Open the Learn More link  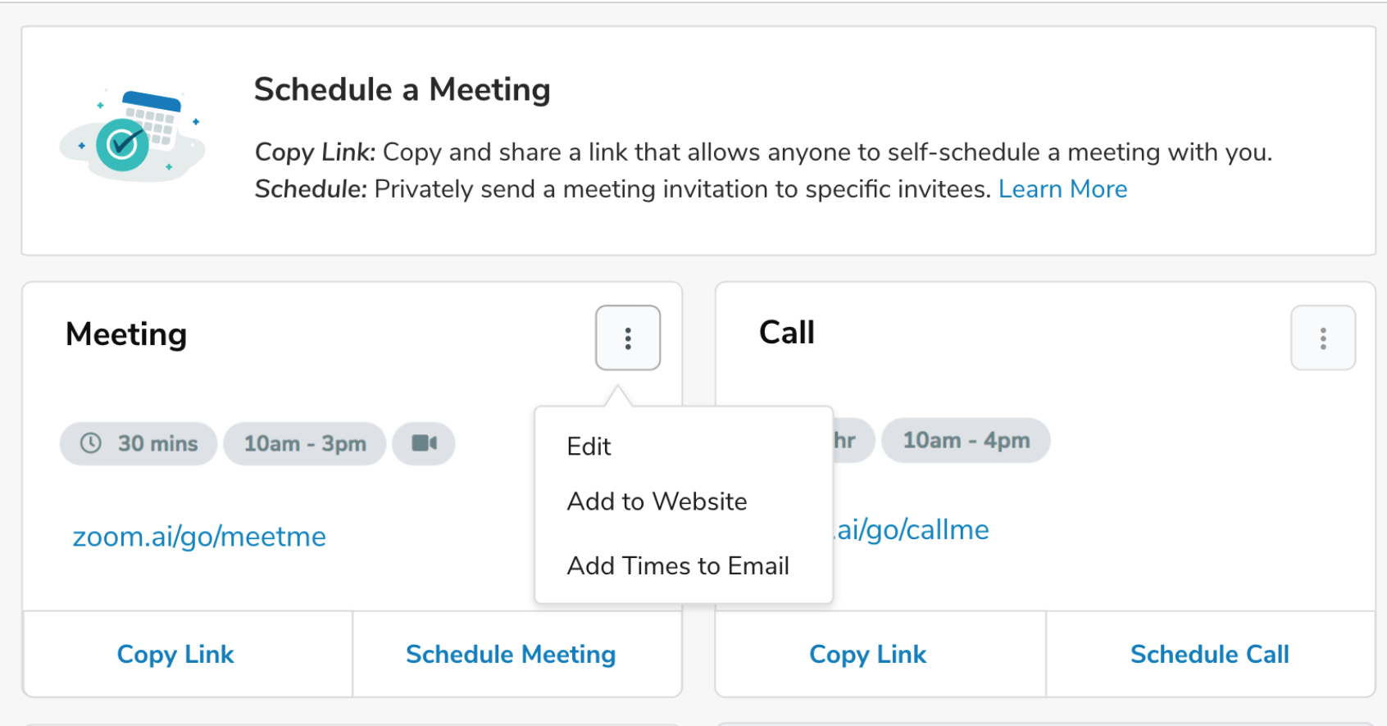tap(1062, 189)
